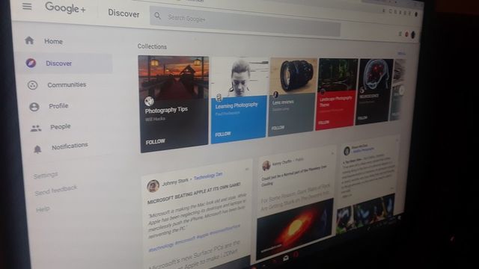Click the red notifications circle icon
Image resolution: width=479 pixels, height=269 pixels.
tap(406, 34)
